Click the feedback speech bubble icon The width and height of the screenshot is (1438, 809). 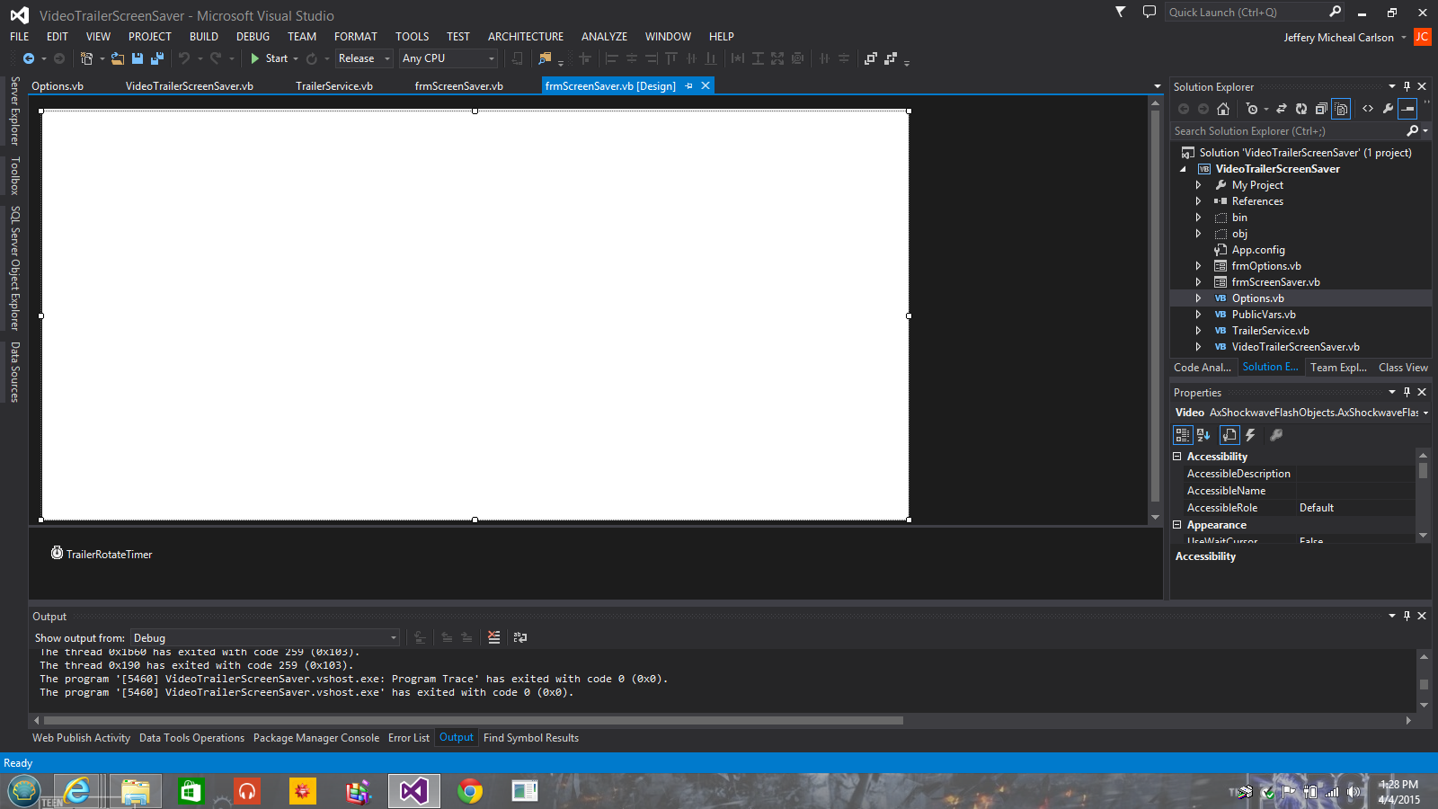pyautogui.click(x=1149, y=12)
